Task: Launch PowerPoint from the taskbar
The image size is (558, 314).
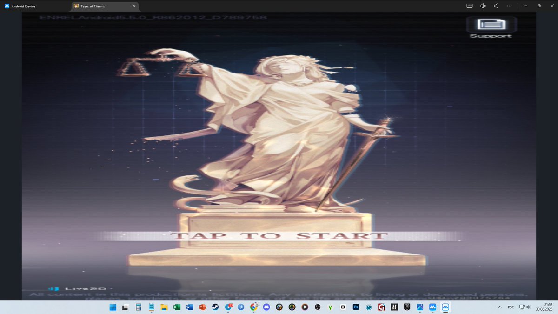Action: pyautogui.click(x=202, y=307)
